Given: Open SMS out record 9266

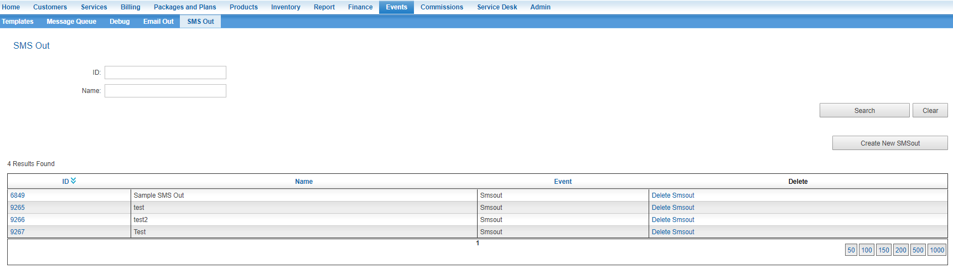Looking at the screenshot, I should point(18,220).
